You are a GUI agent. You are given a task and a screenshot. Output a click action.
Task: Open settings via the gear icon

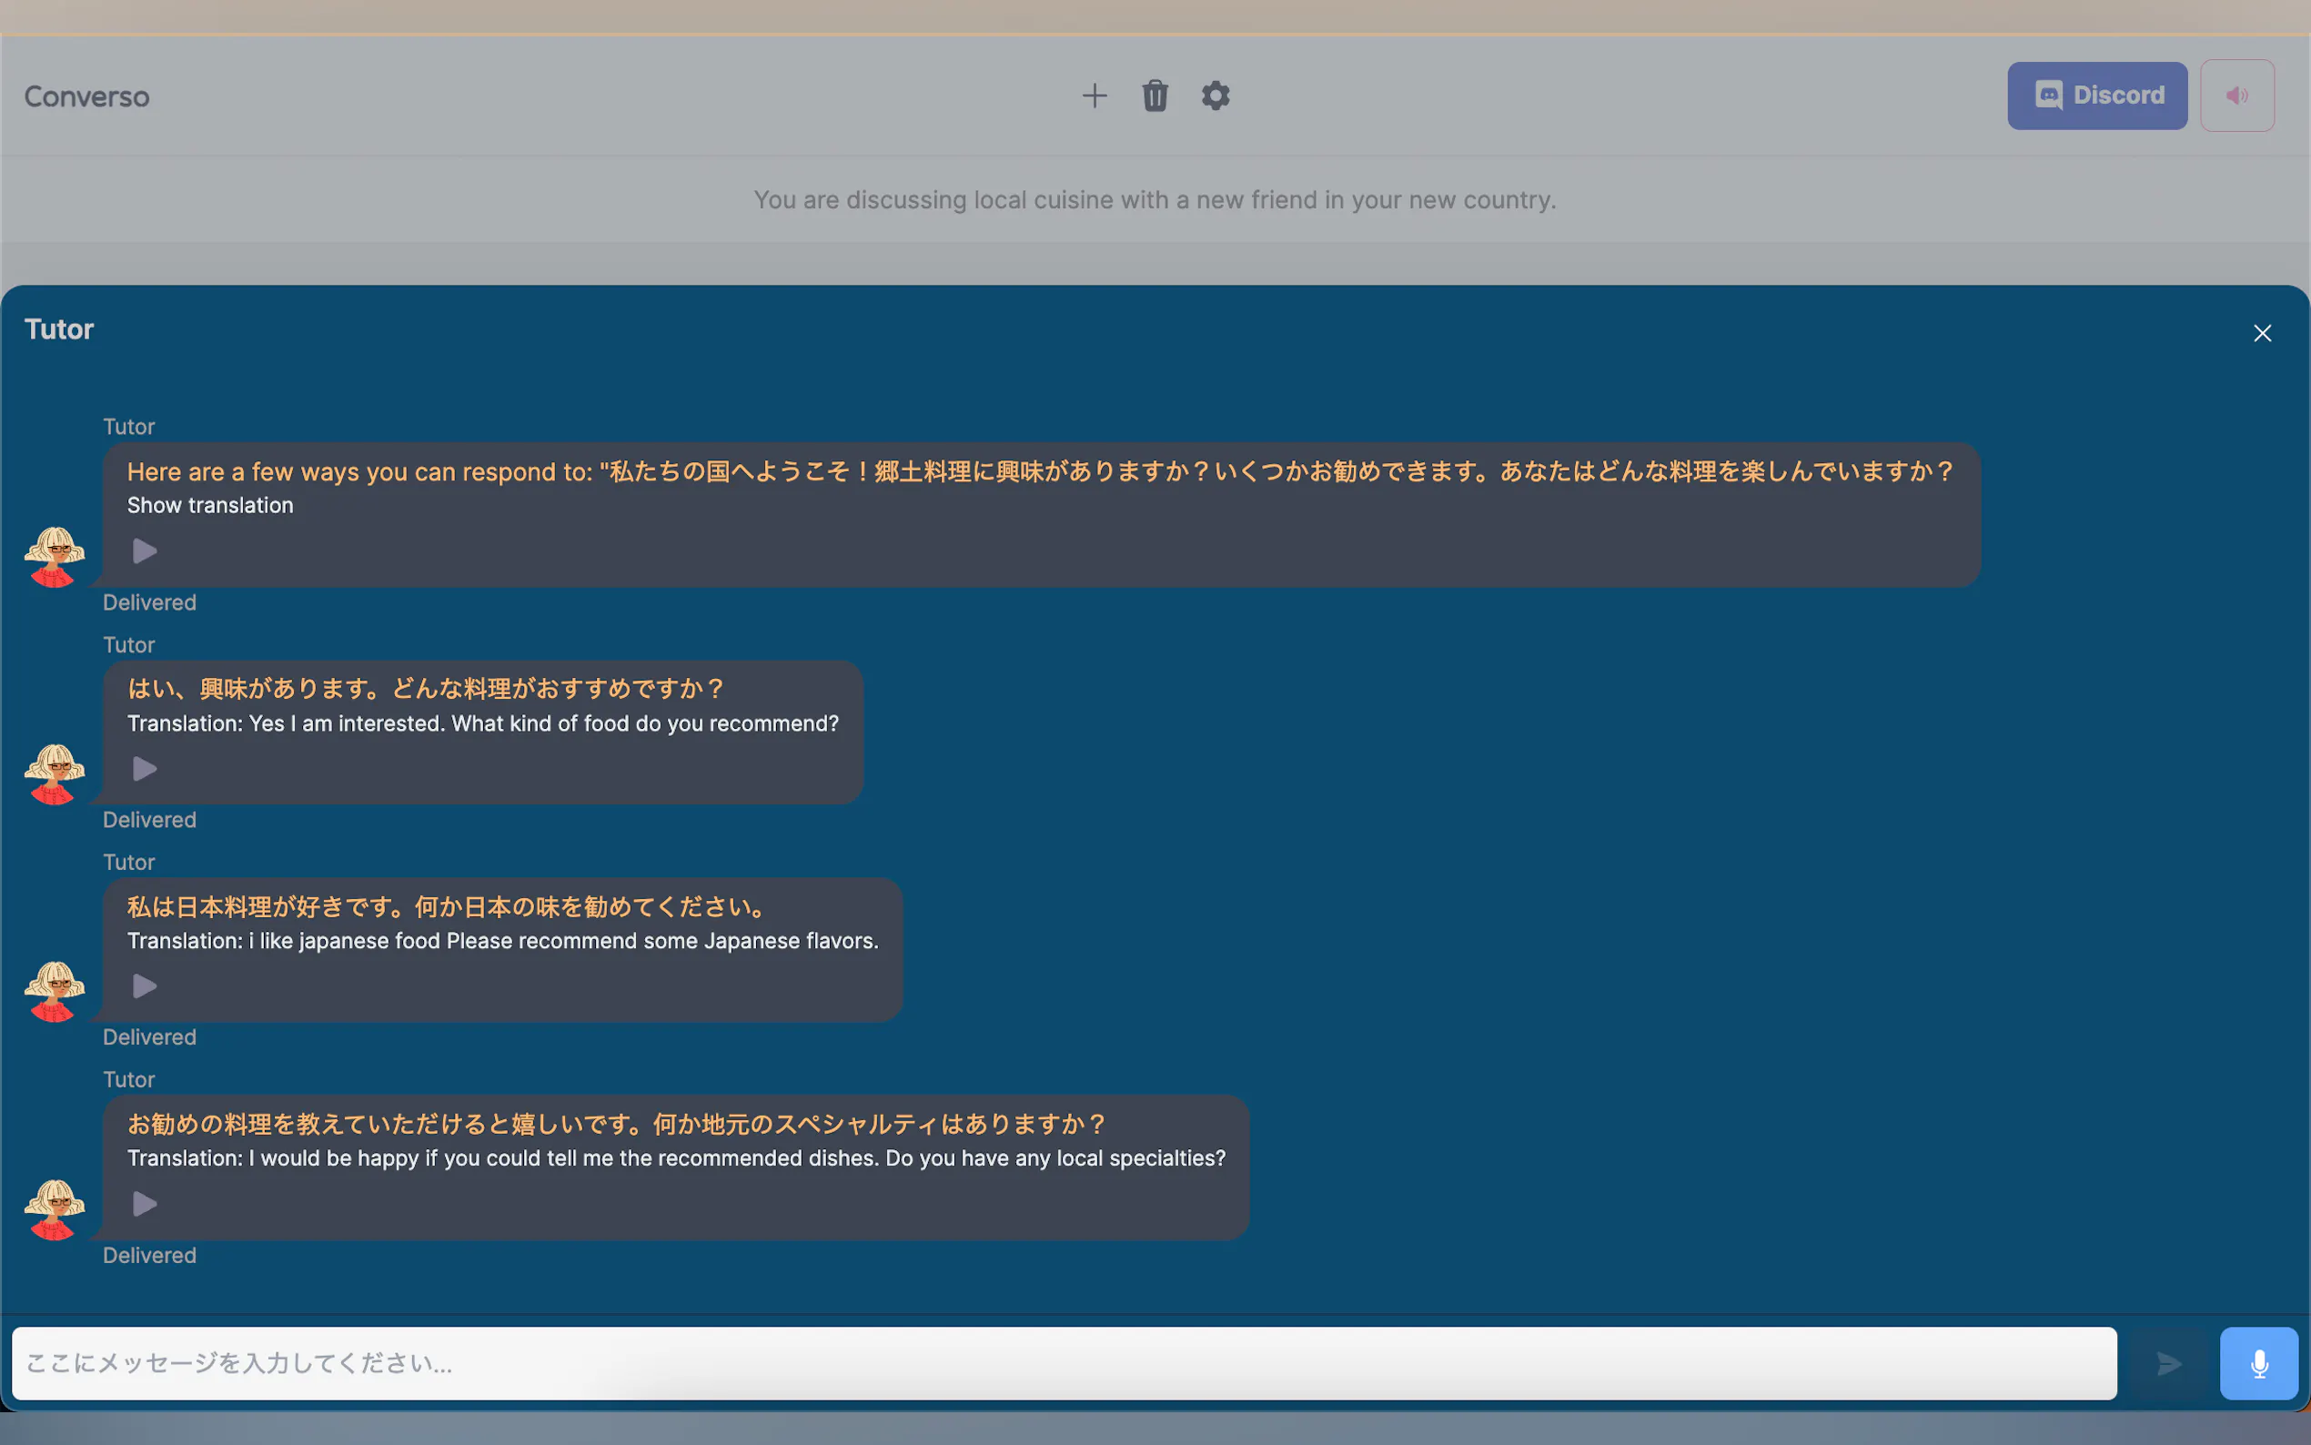1216,96
